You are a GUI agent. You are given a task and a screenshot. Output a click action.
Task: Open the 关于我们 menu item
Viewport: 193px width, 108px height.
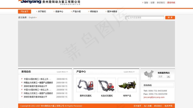(42, 11)
